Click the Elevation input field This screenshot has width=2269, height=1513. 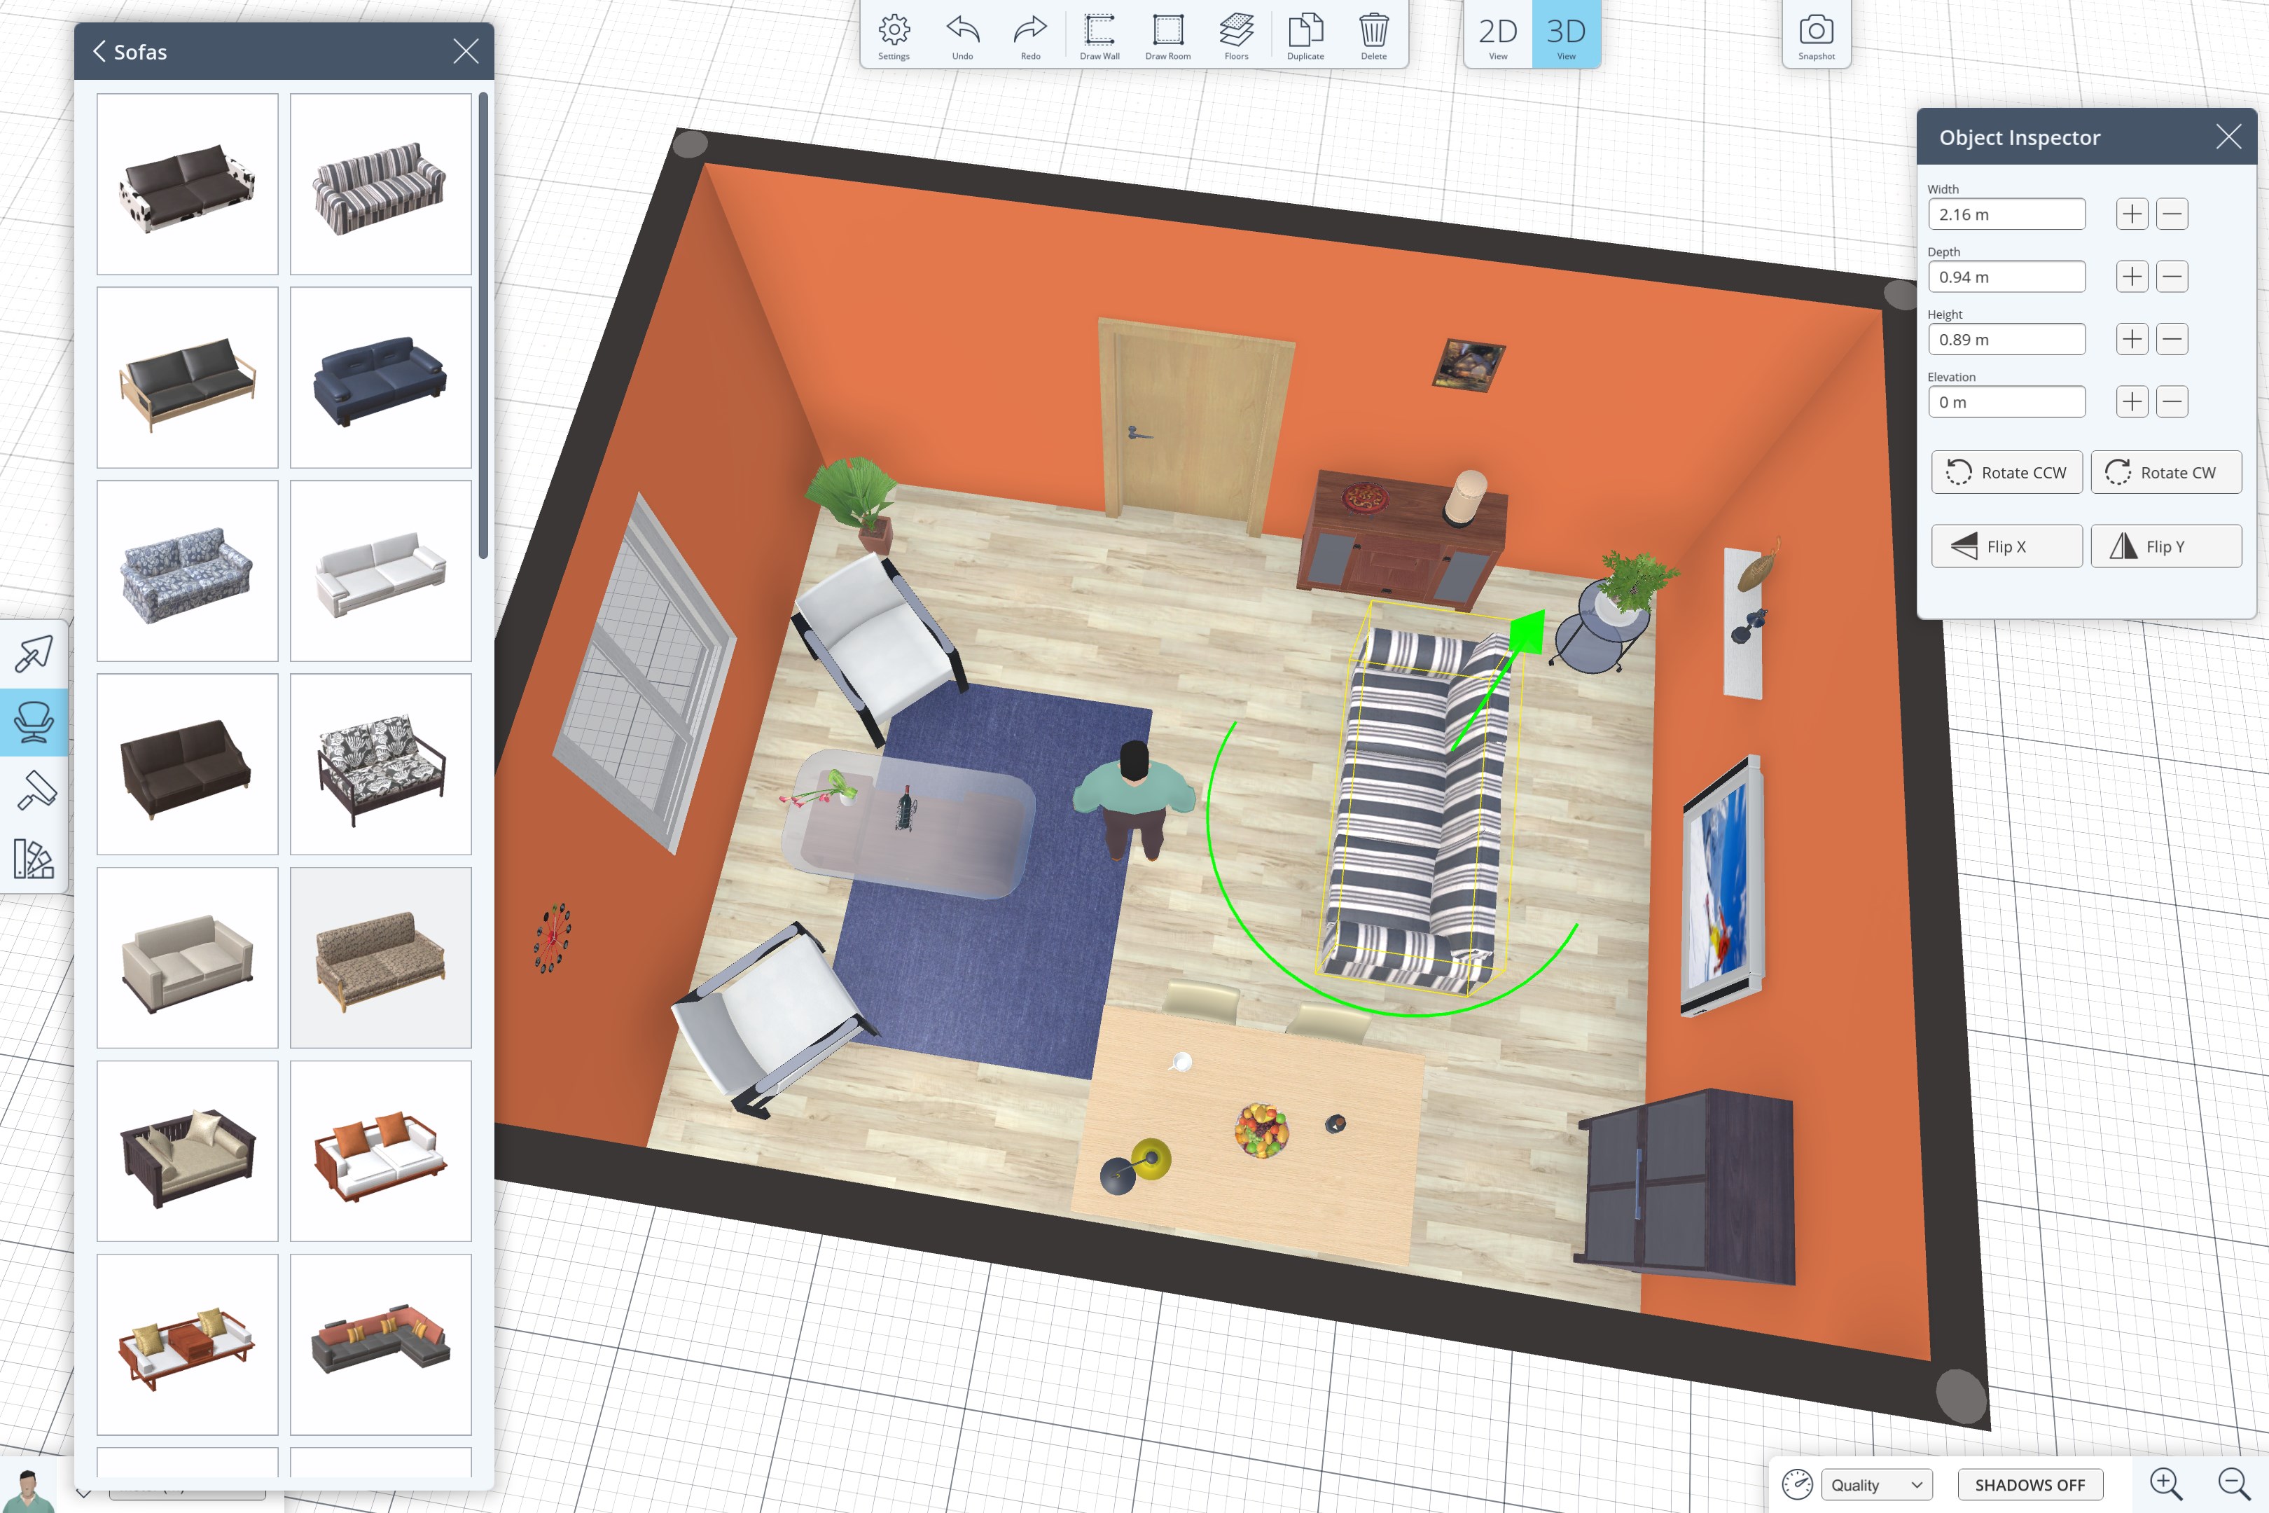coord(2006,402)
